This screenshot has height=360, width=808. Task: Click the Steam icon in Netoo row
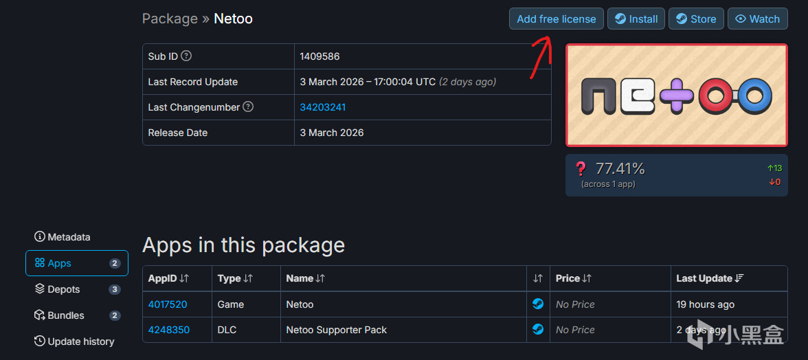point(538,304)
